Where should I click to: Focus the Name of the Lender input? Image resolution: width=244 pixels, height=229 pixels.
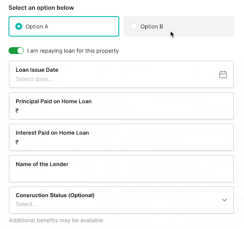[x=121, y=169]
